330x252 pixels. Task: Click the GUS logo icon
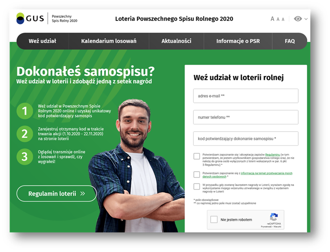[x=21, y=18]
